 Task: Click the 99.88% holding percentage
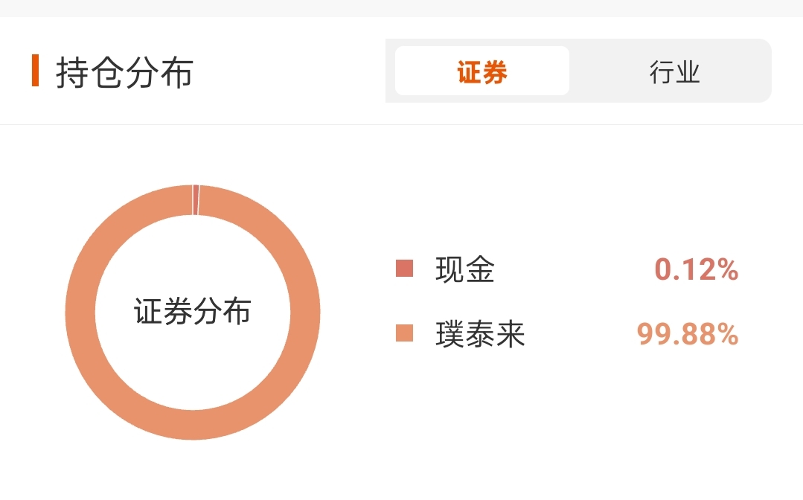687,334
